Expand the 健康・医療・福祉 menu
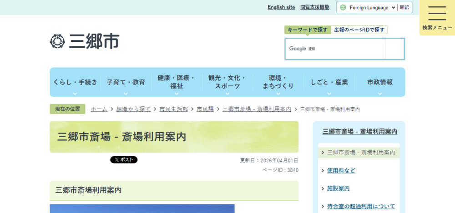The height and width of the screenshot is (213, 455). [177, 82]
